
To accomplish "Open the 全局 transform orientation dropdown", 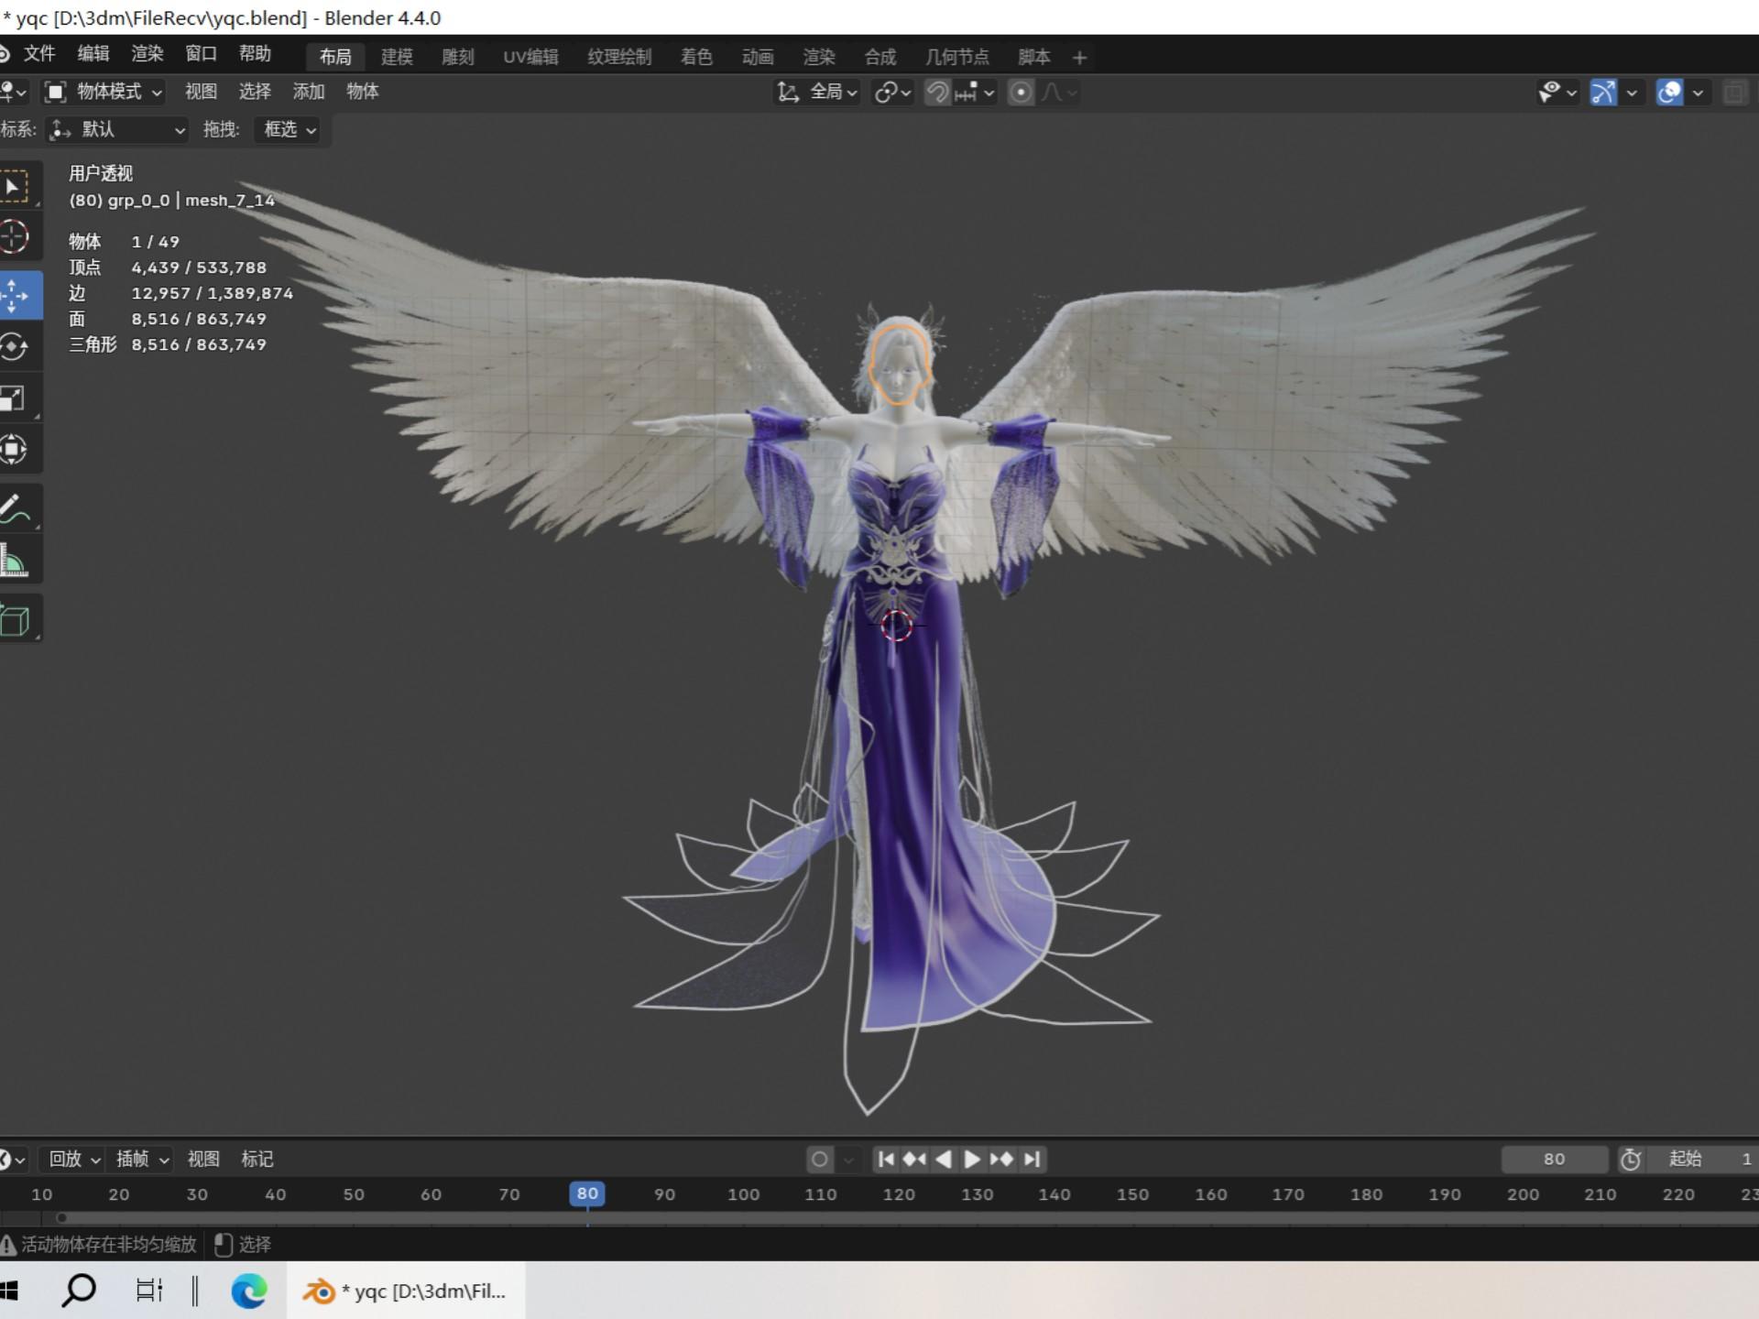I will 820,93.
